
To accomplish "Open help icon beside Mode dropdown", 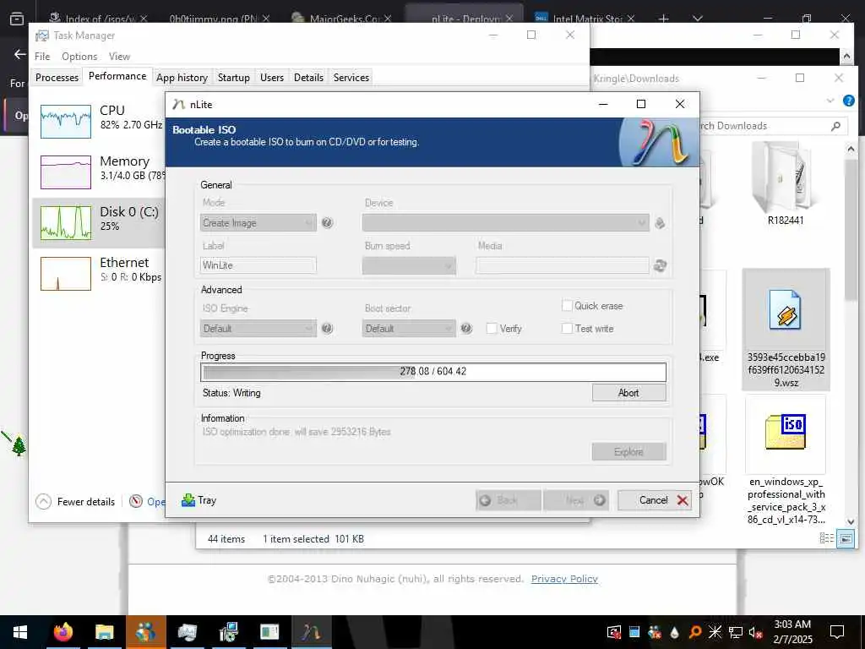I will click(327, 222).
